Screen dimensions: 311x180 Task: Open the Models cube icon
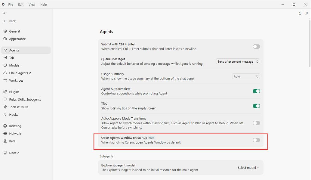5,65
